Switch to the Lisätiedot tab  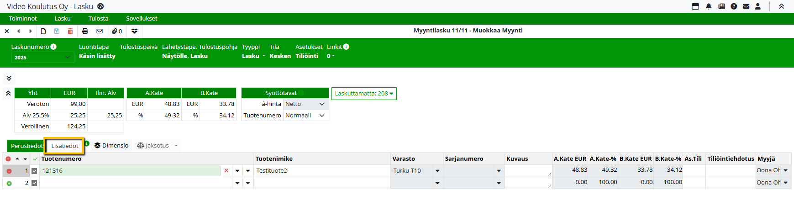click(x=65, y=146)
